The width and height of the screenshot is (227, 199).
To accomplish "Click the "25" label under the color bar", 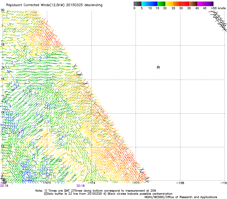I will point(173,8).
